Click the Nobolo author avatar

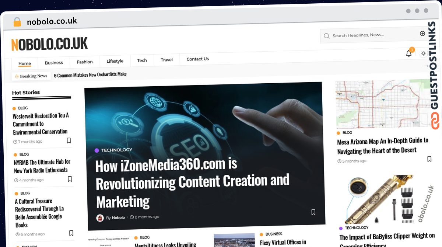100,218
